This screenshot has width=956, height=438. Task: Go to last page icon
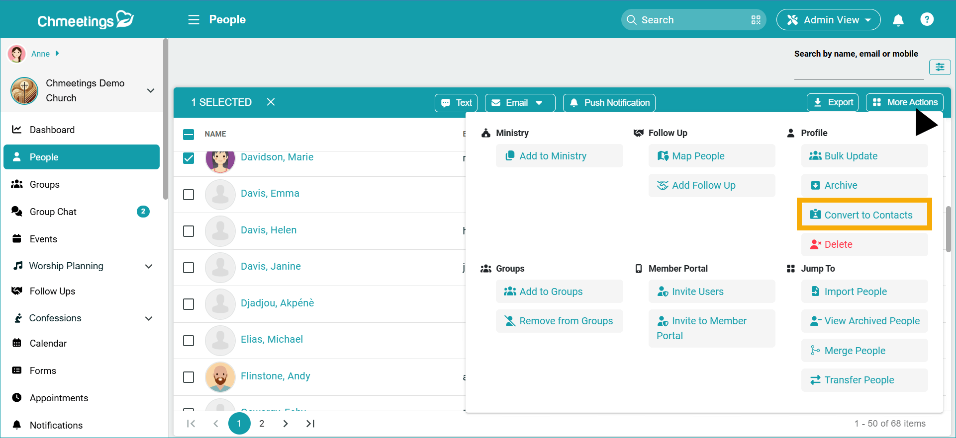coord(310,424)
